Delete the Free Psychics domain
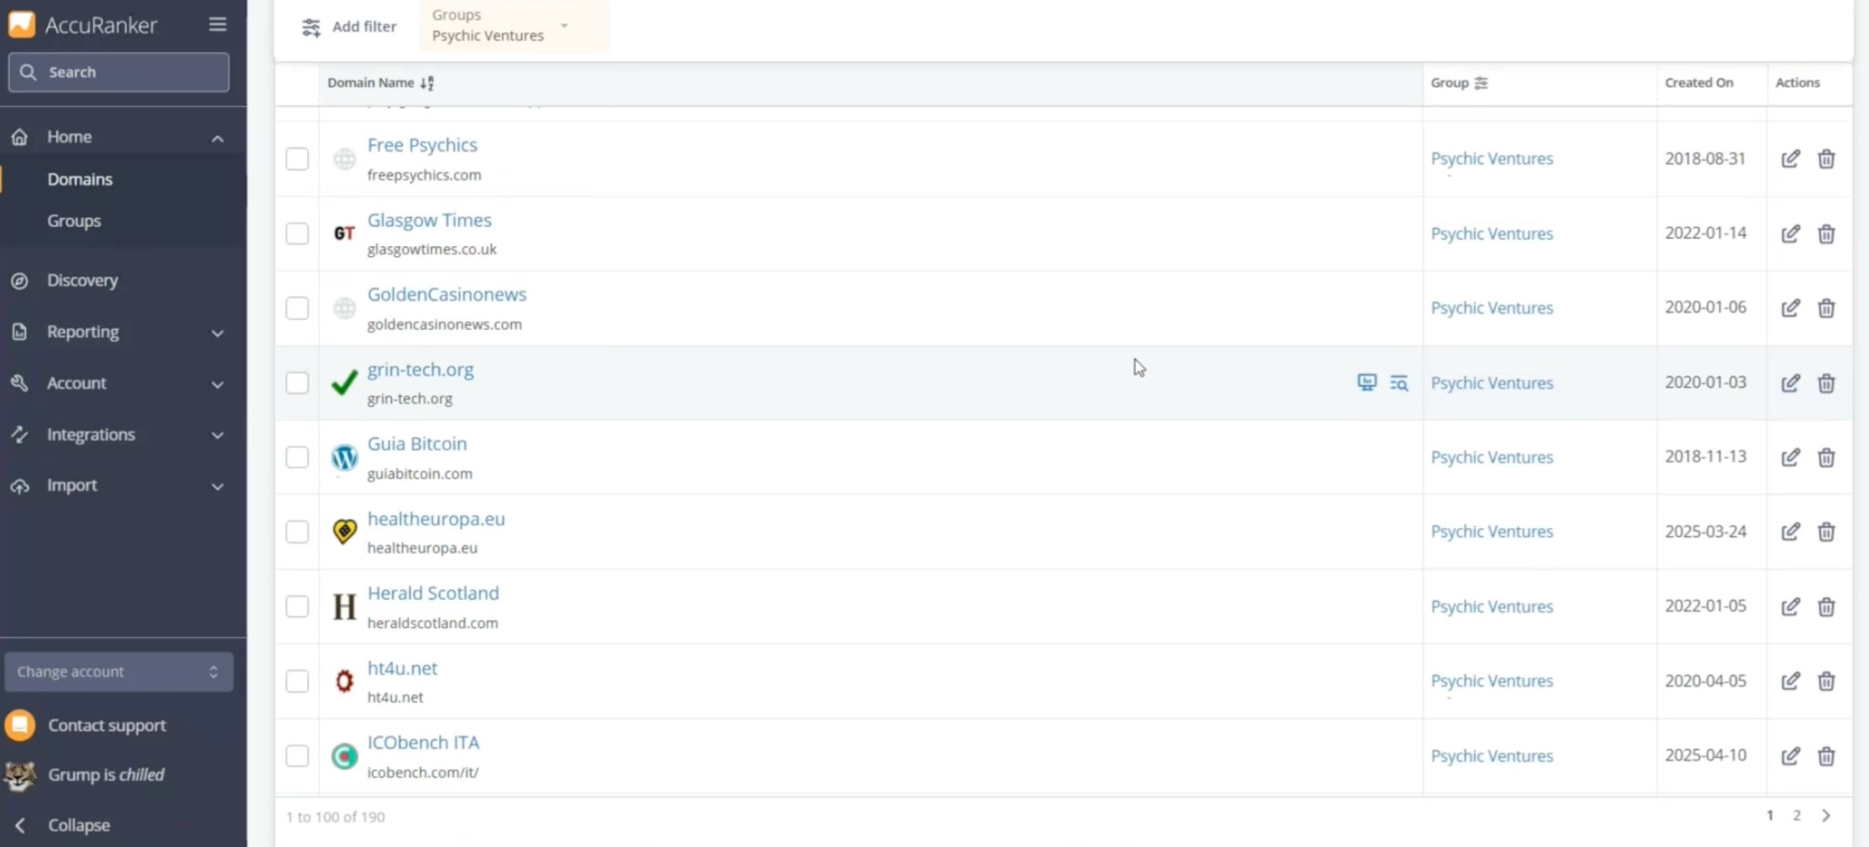 1826,159
